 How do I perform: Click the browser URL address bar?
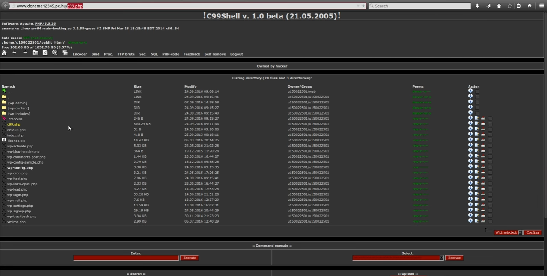[184, 6]
